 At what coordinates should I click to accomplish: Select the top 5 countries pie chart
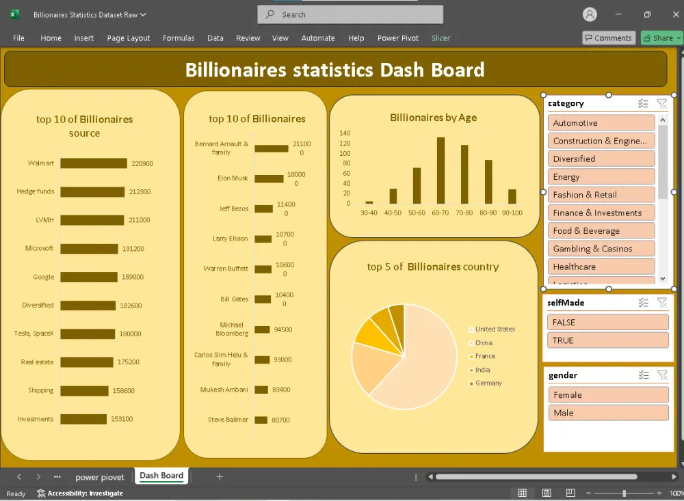click(x=434, y=347)
